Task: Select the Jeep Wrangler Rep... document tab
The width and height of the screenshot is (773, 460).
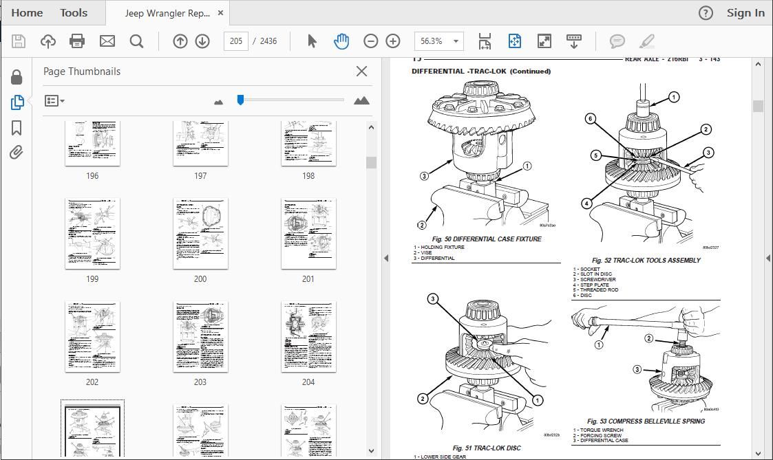Action: 167,13
